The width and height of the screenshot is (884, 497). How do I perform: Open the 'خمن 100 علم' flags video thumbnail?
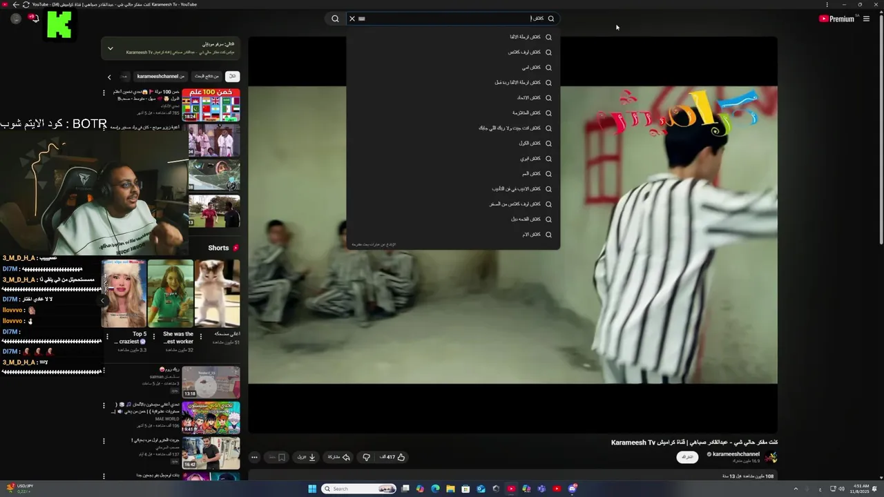coord(211,105)
